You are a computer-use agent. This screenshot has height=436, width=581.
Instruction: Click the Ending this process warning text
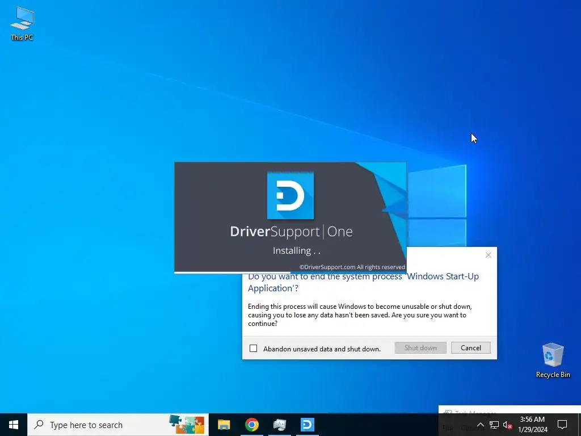click(360, 315)
